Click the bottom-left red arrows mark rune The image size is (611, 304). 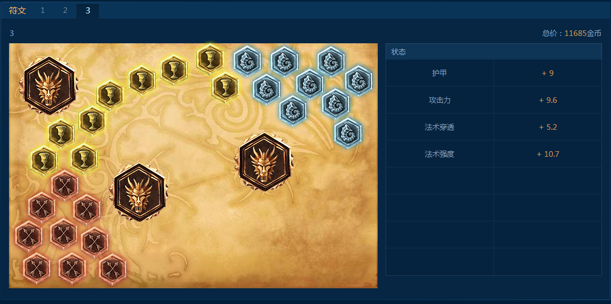point(37,269)
